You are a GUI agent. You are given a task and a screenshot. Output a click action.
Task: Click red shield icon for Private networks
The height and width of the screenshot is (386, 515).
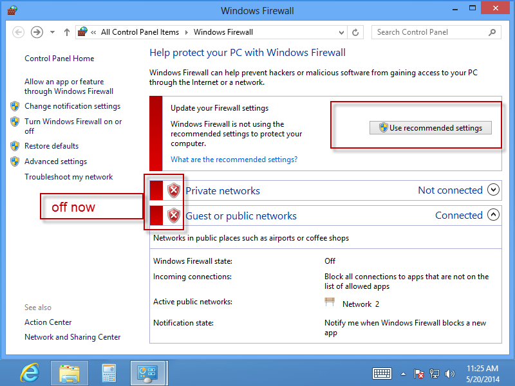(174, 190)
